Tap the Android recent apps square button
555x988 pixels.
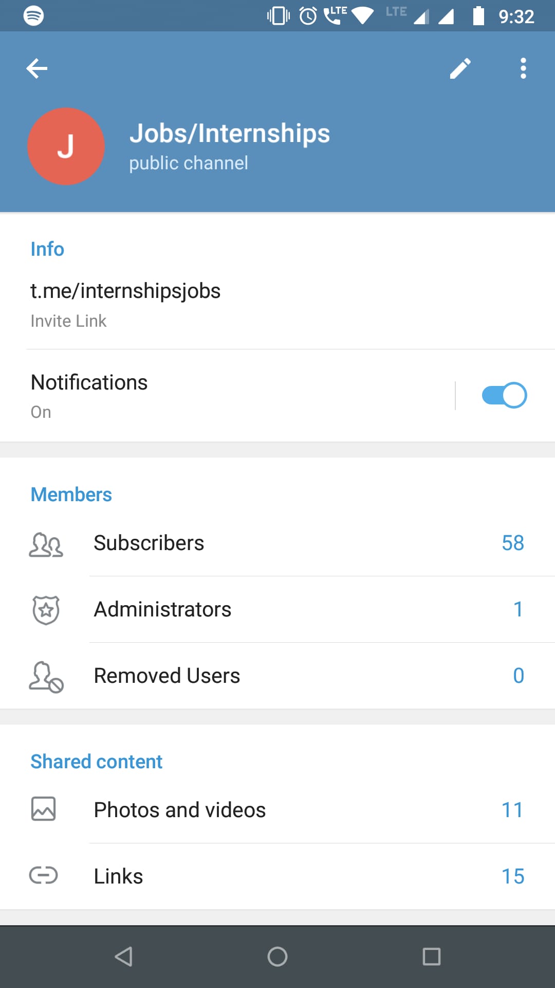tap(432, 957)
